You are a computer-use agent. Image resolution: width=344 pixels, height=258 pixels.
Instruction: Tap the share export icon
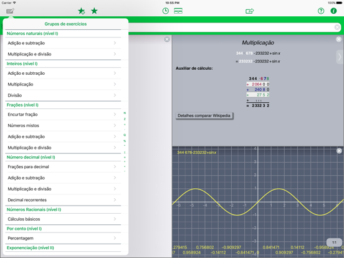point(250,11)
